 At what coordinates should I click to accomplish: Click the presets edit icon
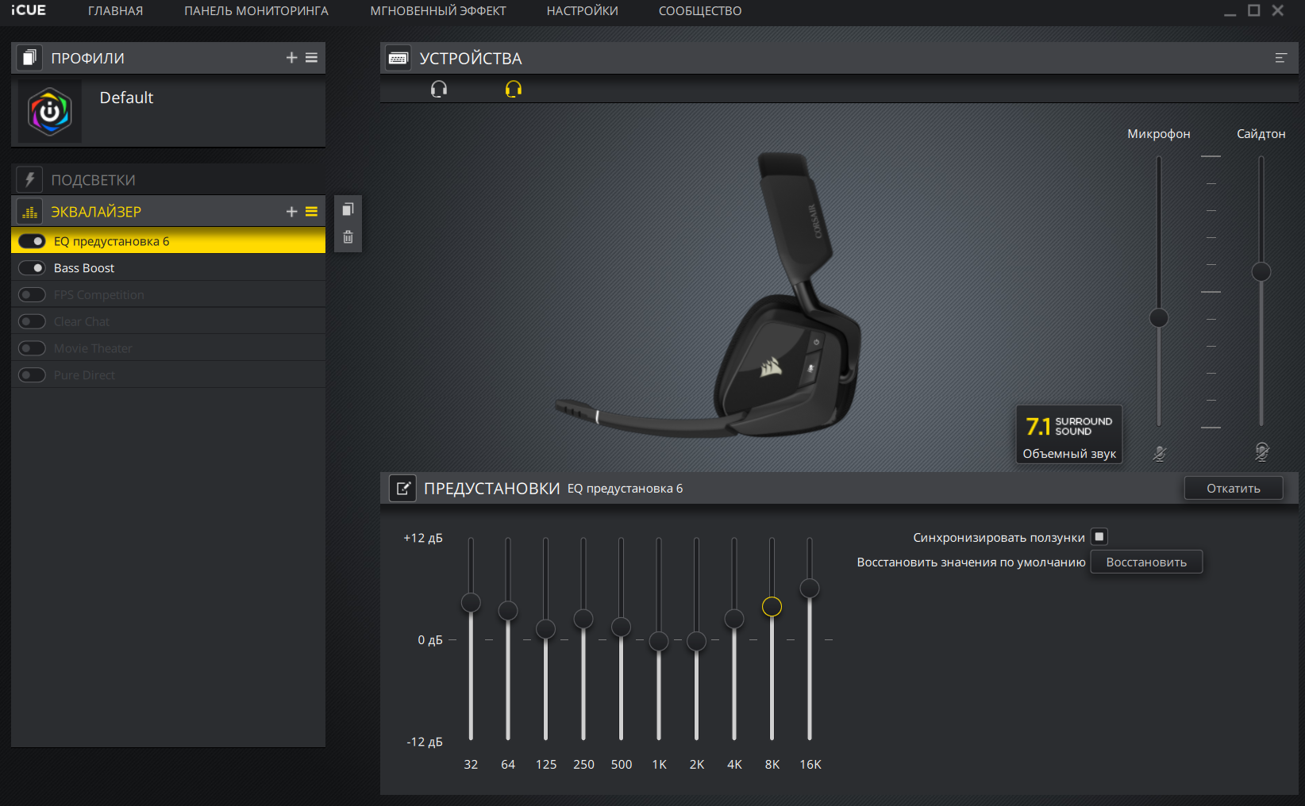coord(403,488)
